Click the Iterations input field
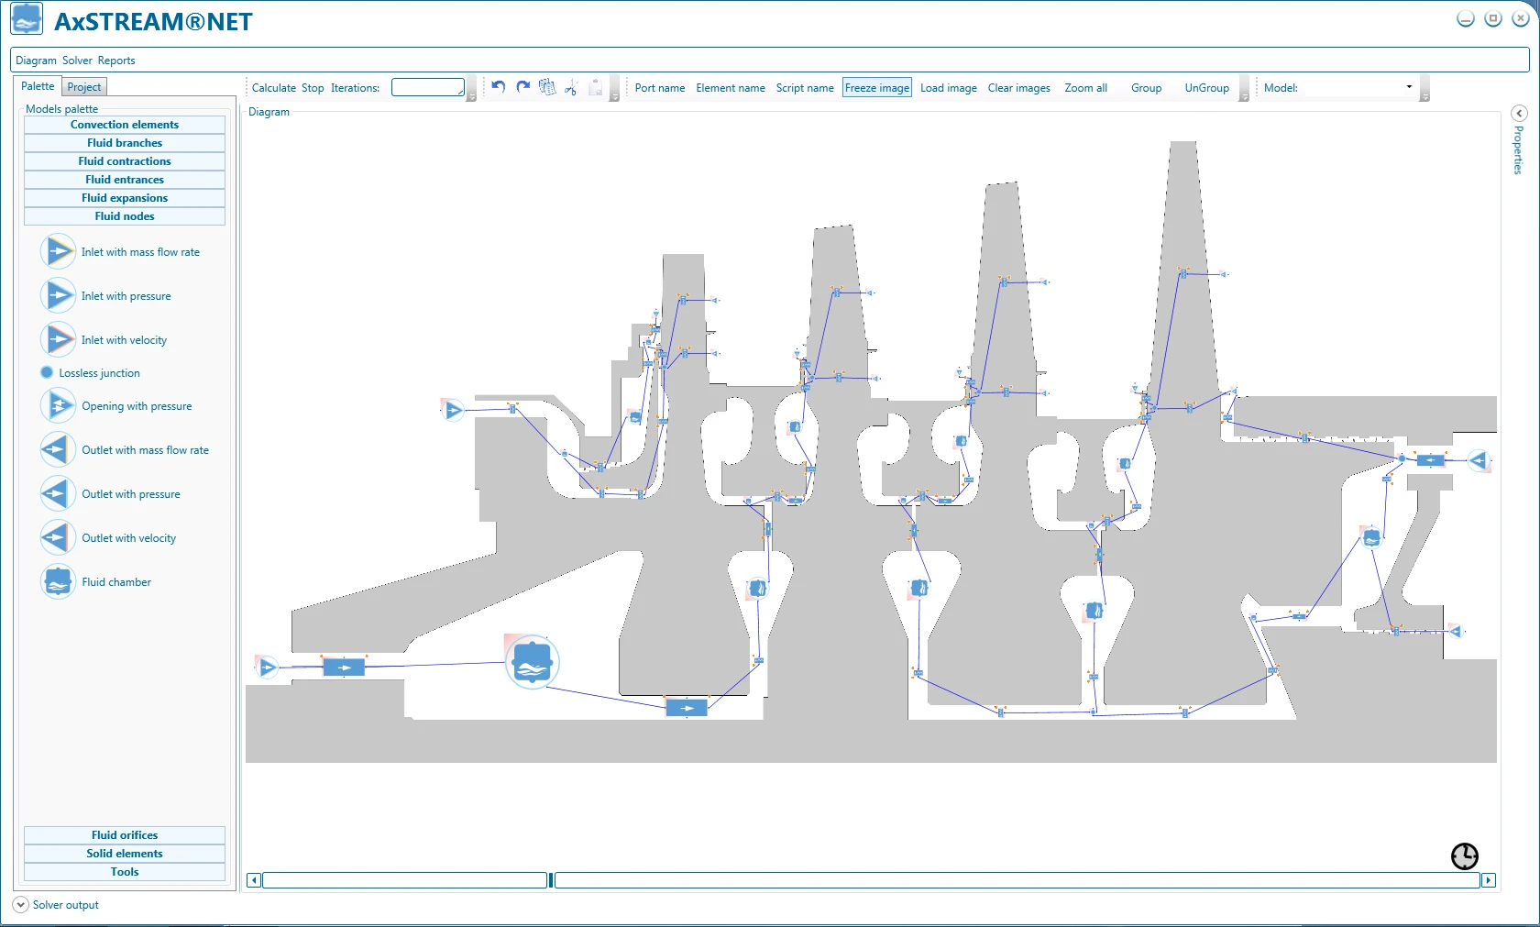 428,87
